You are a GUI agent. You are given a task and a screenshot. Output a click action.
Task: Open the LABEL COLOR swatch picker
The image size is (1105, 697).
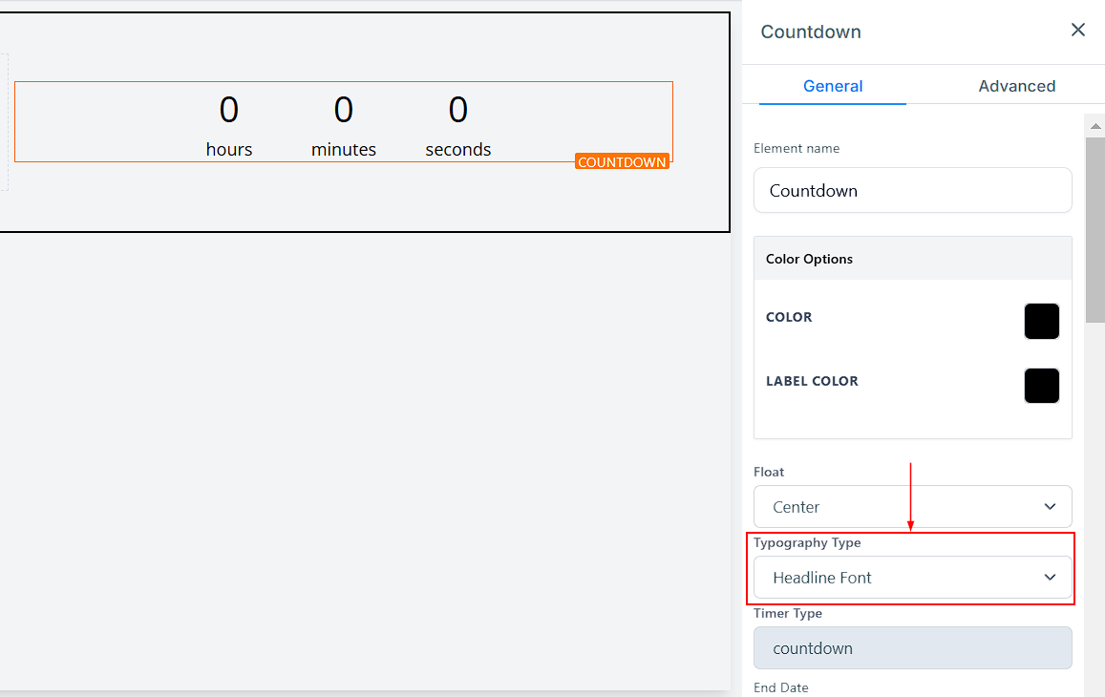tap(1041, 386)
